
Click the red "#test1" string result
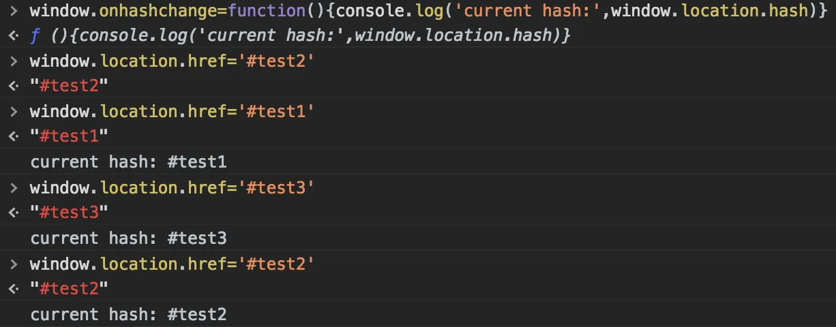[70, 136]
